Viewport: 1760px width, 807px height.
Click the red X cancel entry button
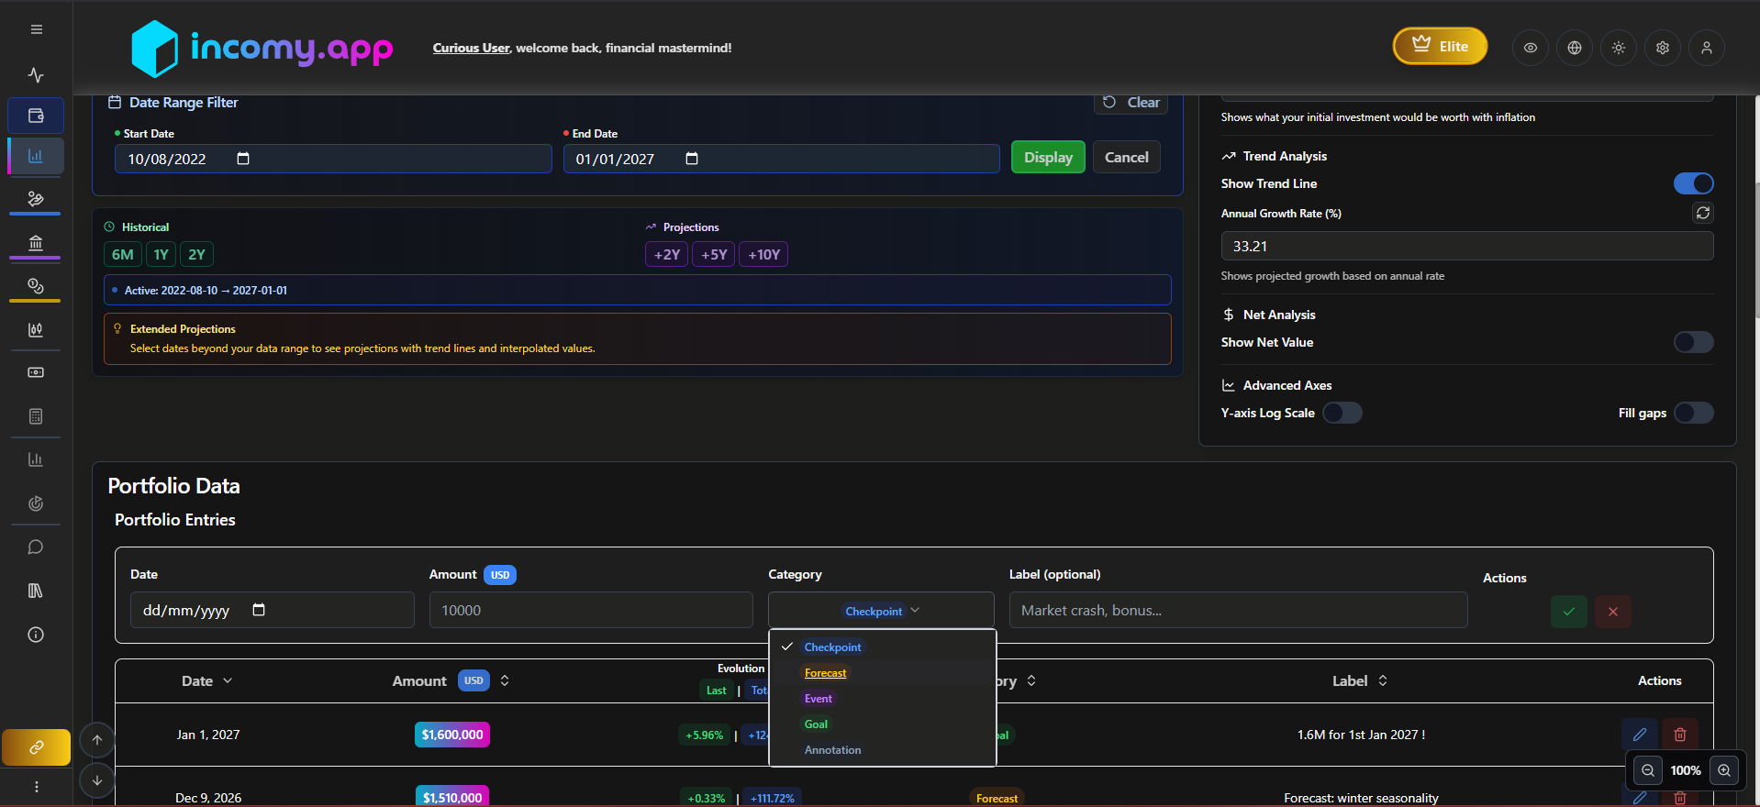(x=1613, y=612)
